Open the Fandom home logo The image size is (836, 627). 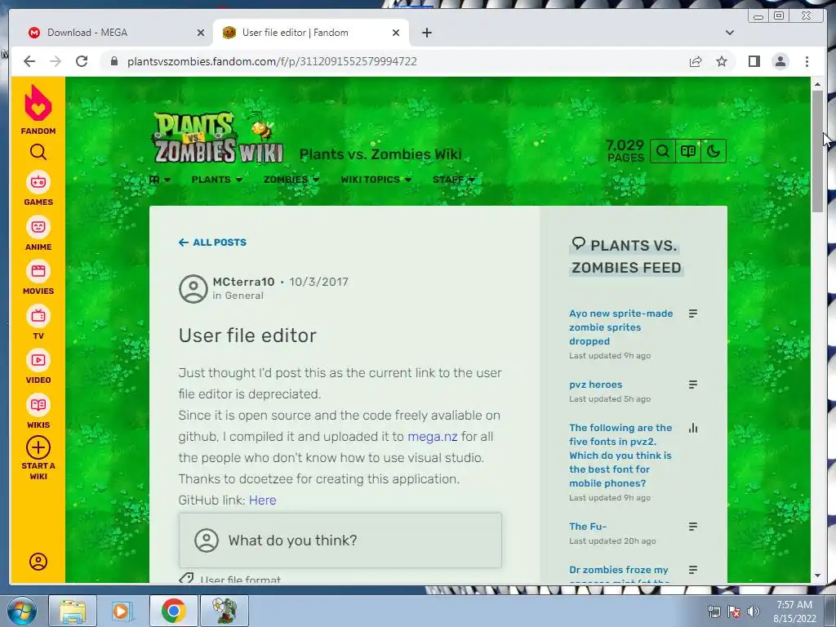coord(38,109)
